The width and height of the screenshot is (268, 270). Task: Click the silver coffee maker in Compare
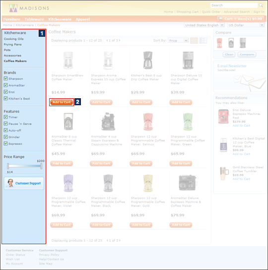click(243, 43)
